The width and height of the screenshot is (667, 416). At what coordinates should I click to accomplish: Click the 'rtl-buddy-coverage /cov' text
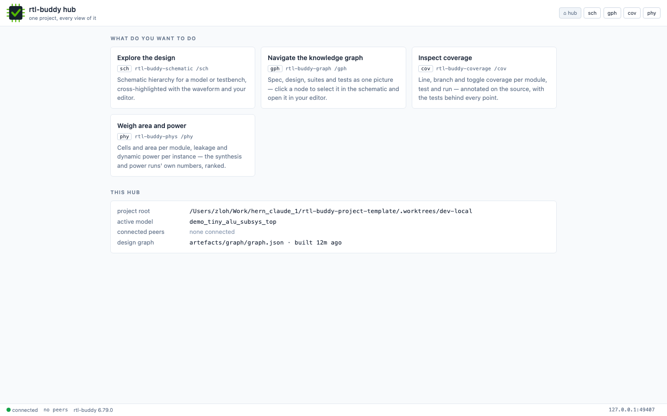(471, 68)
